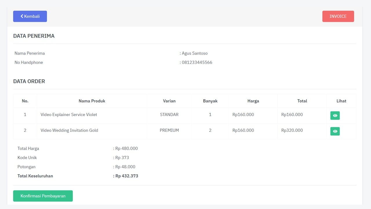Click recipient name Agus Santoso
The height and width of the screenshot is (209, 371).
point(194,53)
